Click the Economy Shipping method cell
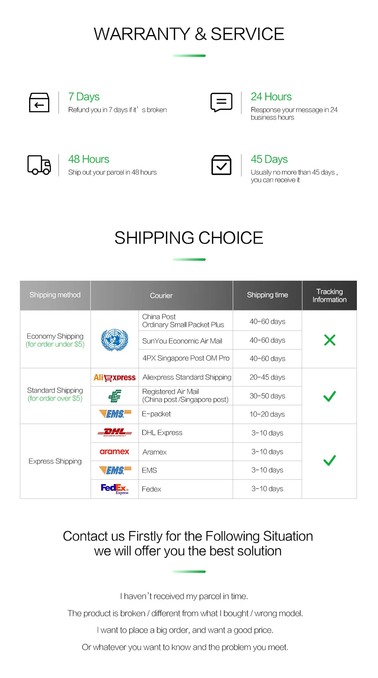 pos(55,340)
